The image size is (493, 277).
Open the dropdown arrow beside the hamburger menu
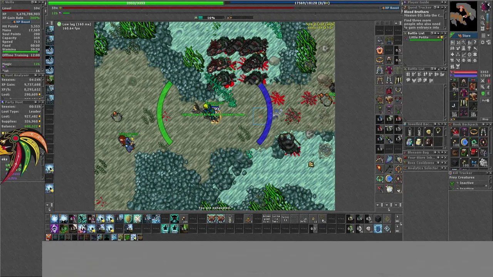(x=488, y=35)
